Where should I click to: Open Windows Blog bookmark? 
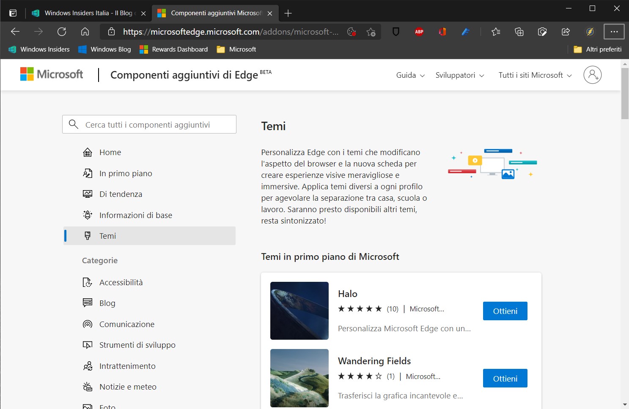coord(104,49)
